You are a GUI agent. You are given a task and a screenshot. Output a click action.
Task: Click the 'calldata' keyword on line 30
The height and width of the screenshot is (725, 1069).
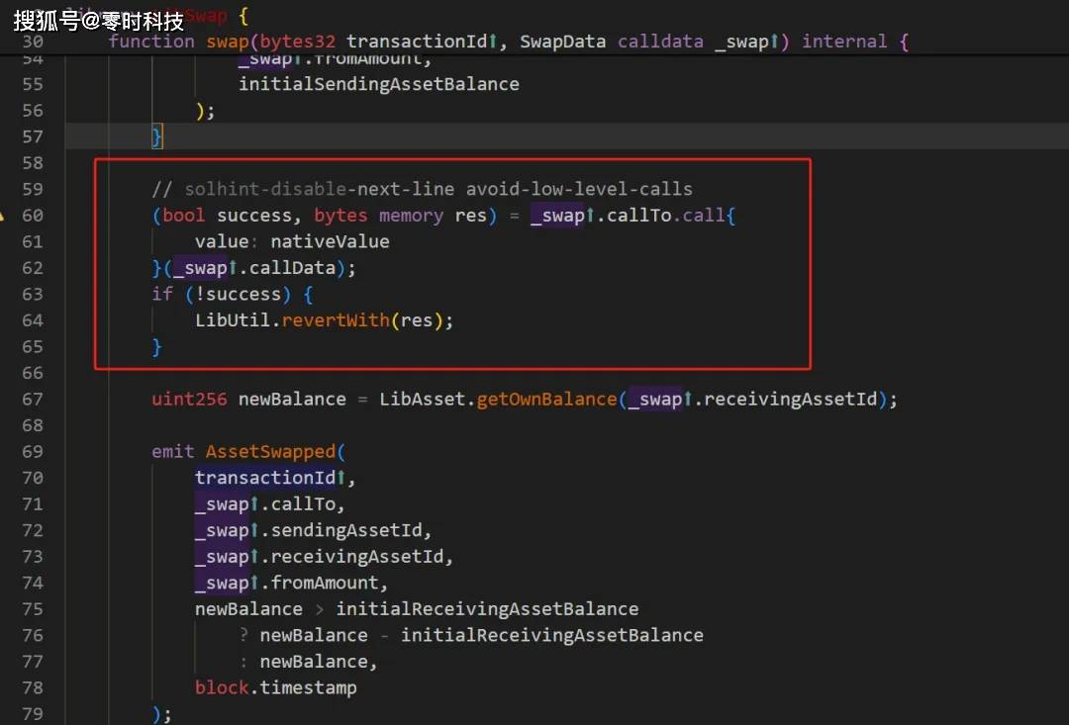(660, 42)
